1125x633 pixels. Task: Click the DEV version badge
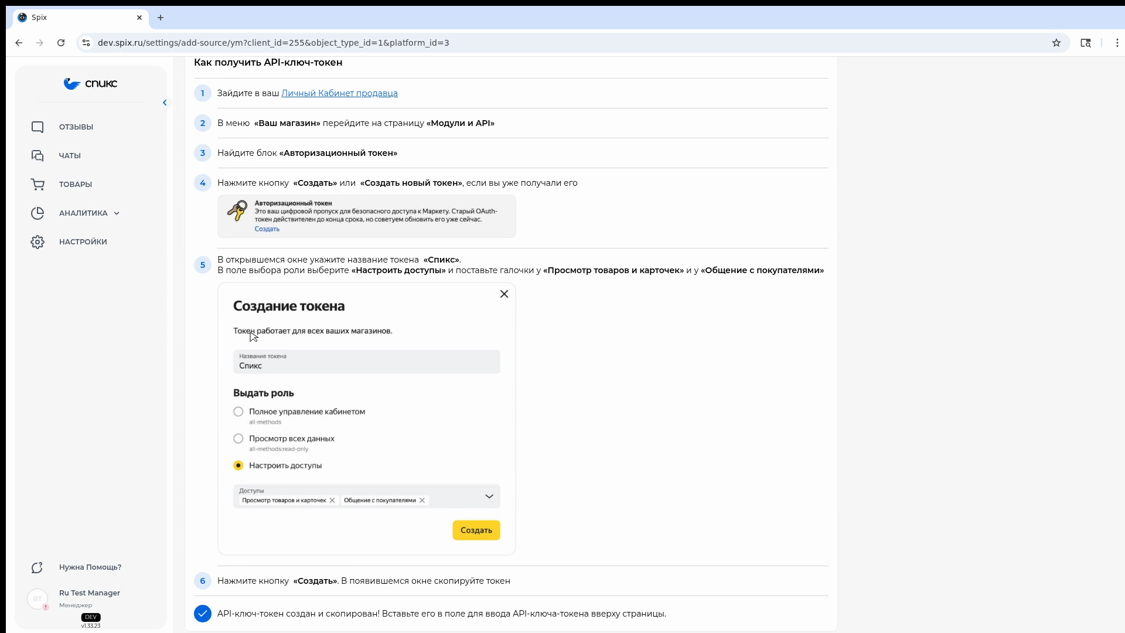pos(91,617)
